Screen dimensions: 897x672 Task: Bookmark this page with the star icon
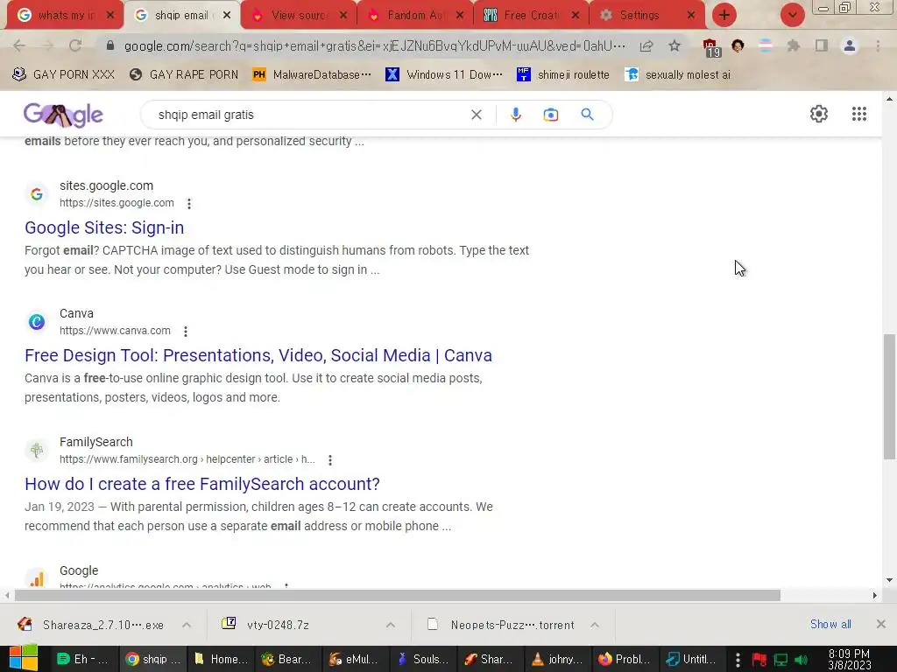point(675,45)
